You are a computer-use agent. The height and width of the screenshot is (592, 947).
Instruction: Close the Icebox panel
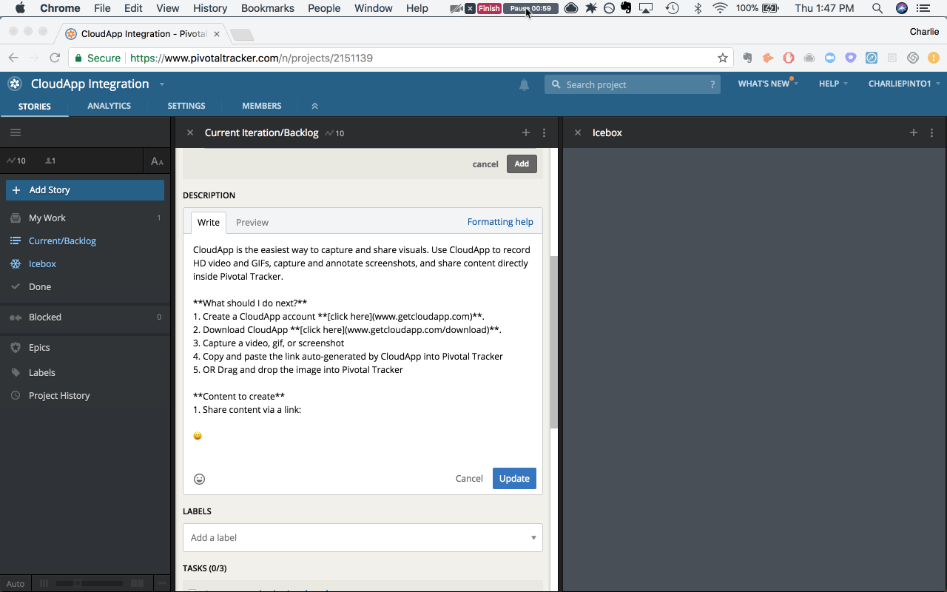pyautogui.click(x=578, y=132)
